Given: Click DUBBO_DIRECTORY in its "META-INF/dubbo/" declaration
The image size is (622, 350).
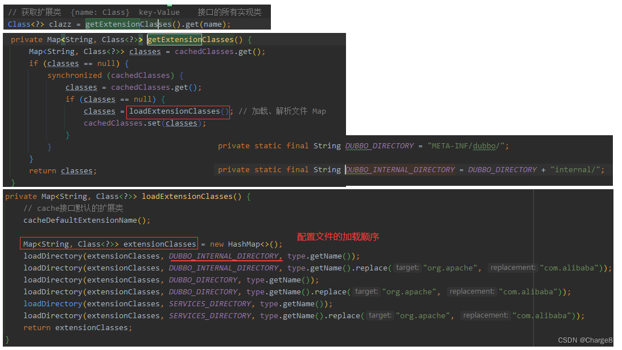Looking at the screenshot, I should pos(379,145).
